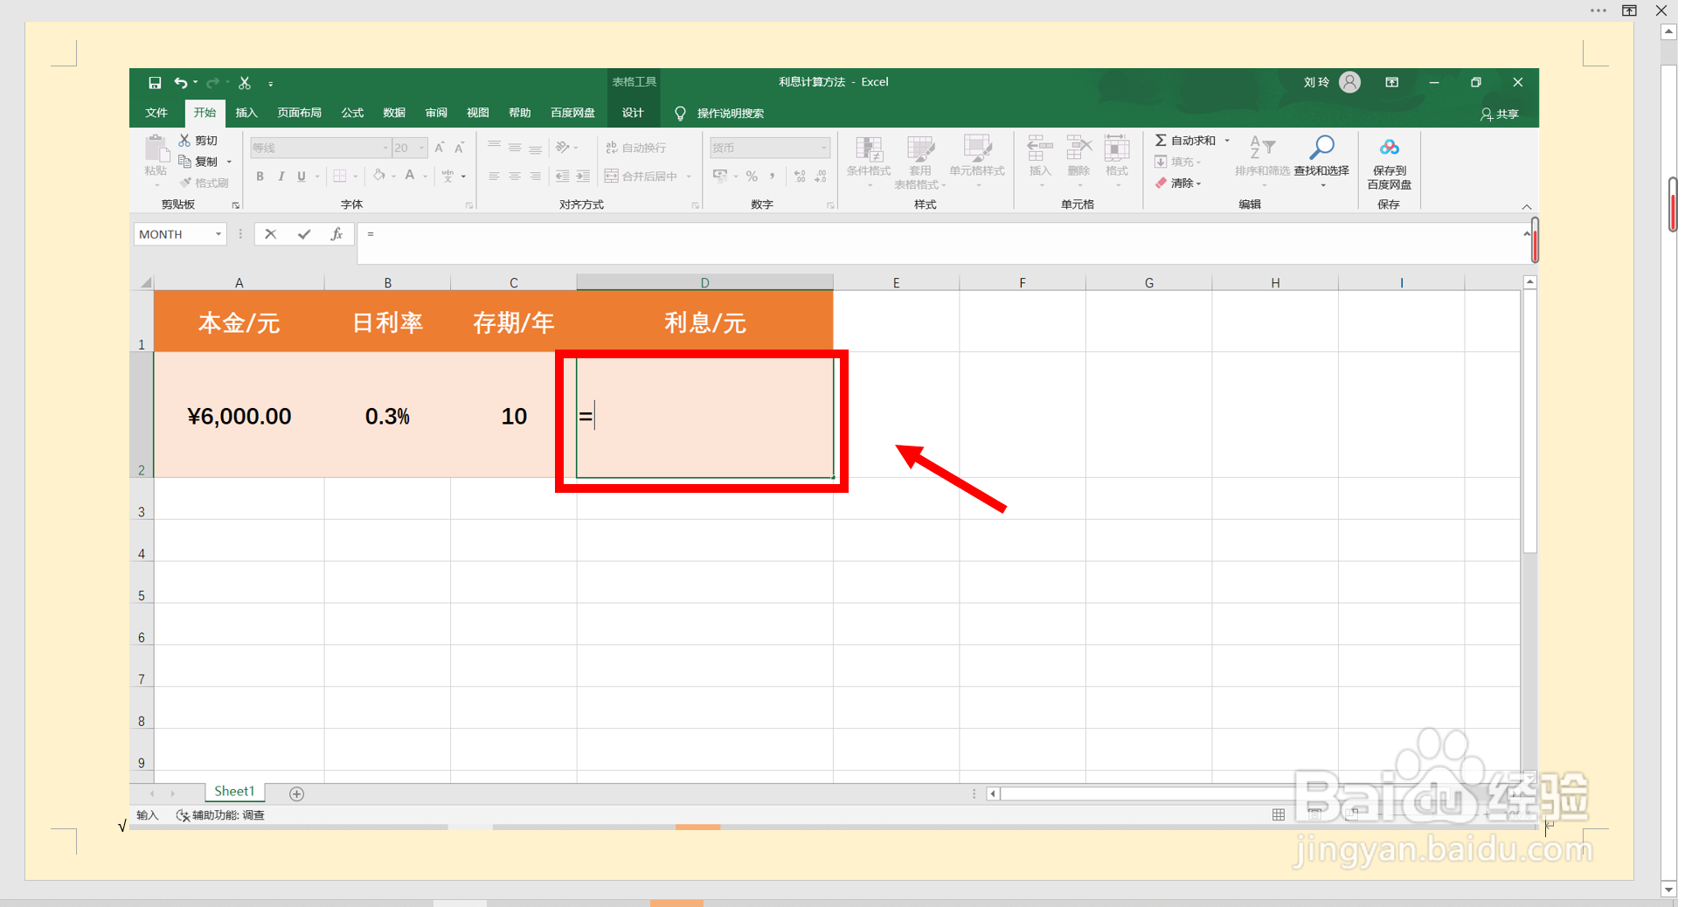Click the 共享 share button

1498,114
